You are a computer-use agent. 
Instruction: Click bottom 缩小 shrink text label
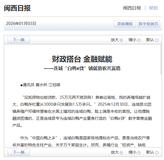[132, 152]
